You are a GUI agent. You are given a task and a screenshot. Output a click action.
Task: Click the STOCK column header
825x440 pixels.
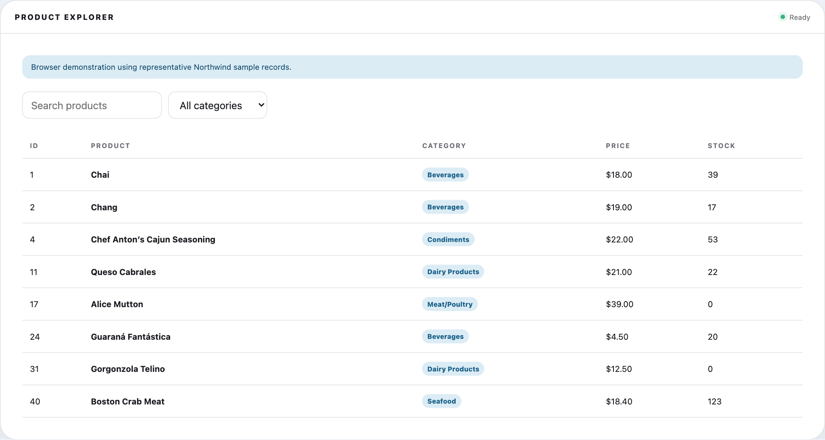point(721,146)
